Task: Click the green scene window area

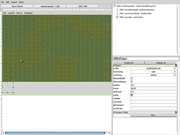Action: pyautogui.click(x=57, y=48)
